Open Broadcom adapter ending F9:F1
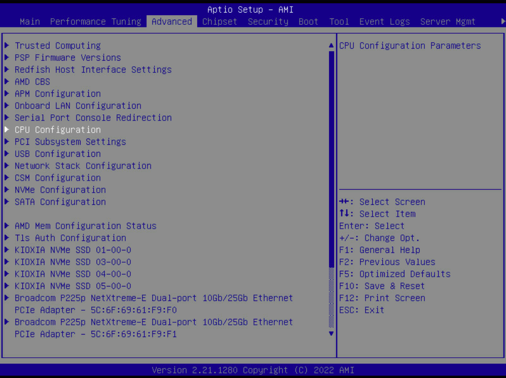The width and height of the screenshot is (506, 378). 154,328
